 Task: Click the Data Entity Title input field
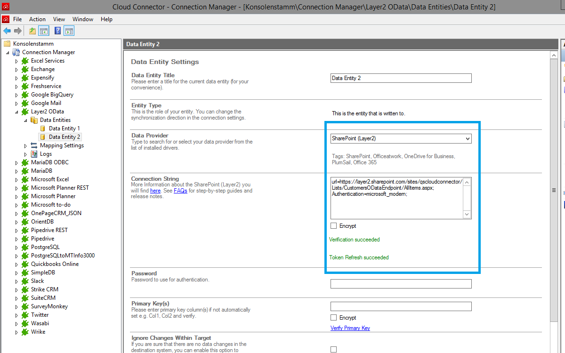[401, 78]
